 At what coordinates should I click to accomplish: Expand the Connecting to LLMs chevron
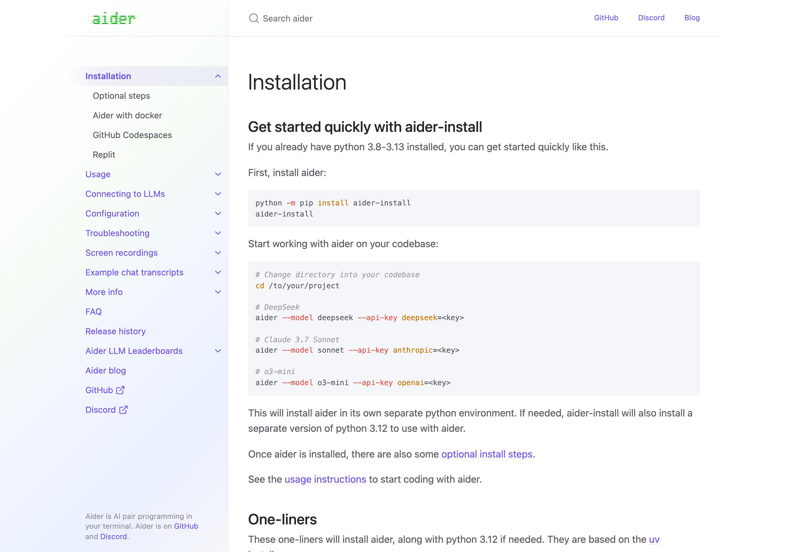[x=218, y=194]
